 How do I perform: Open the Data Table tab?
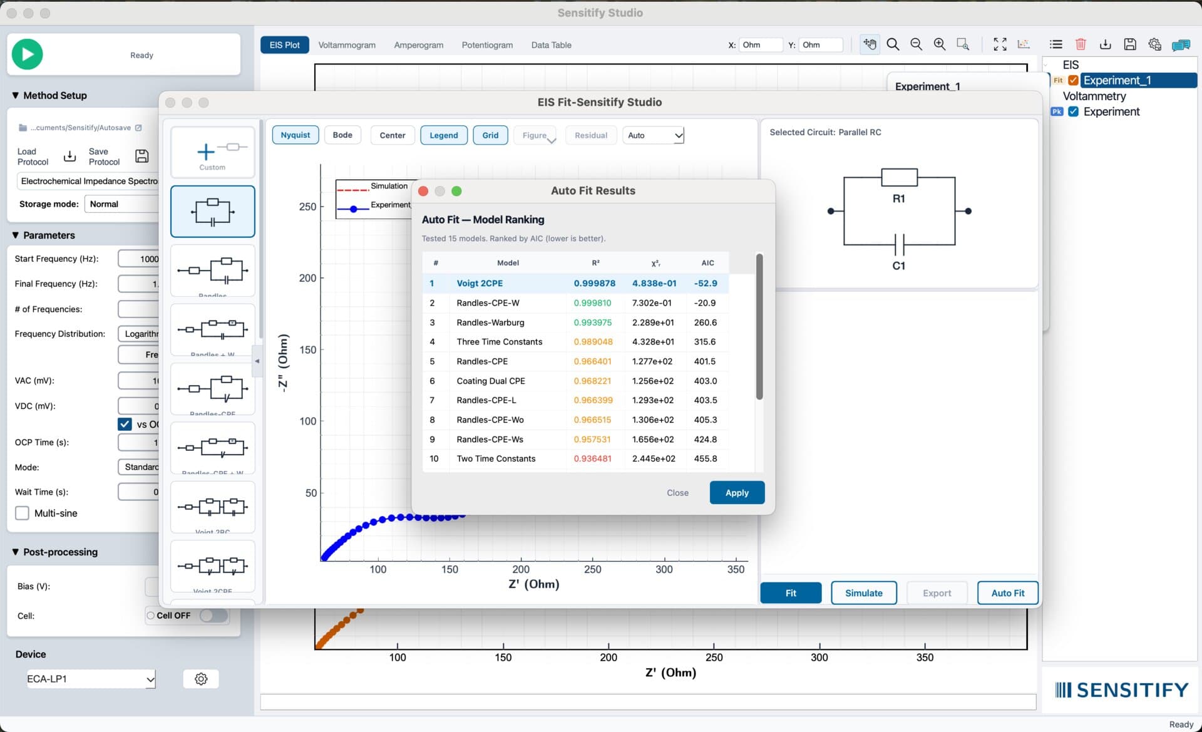coord(552,45)
